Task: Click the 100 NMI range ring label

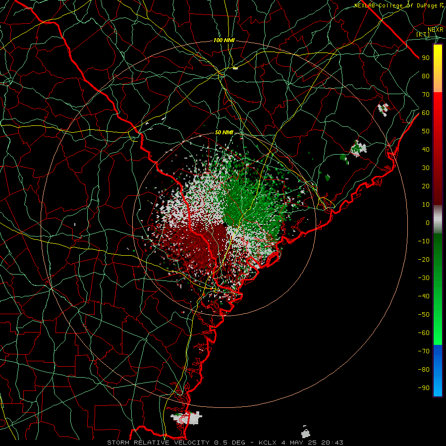Action: (x=224, y=41)
